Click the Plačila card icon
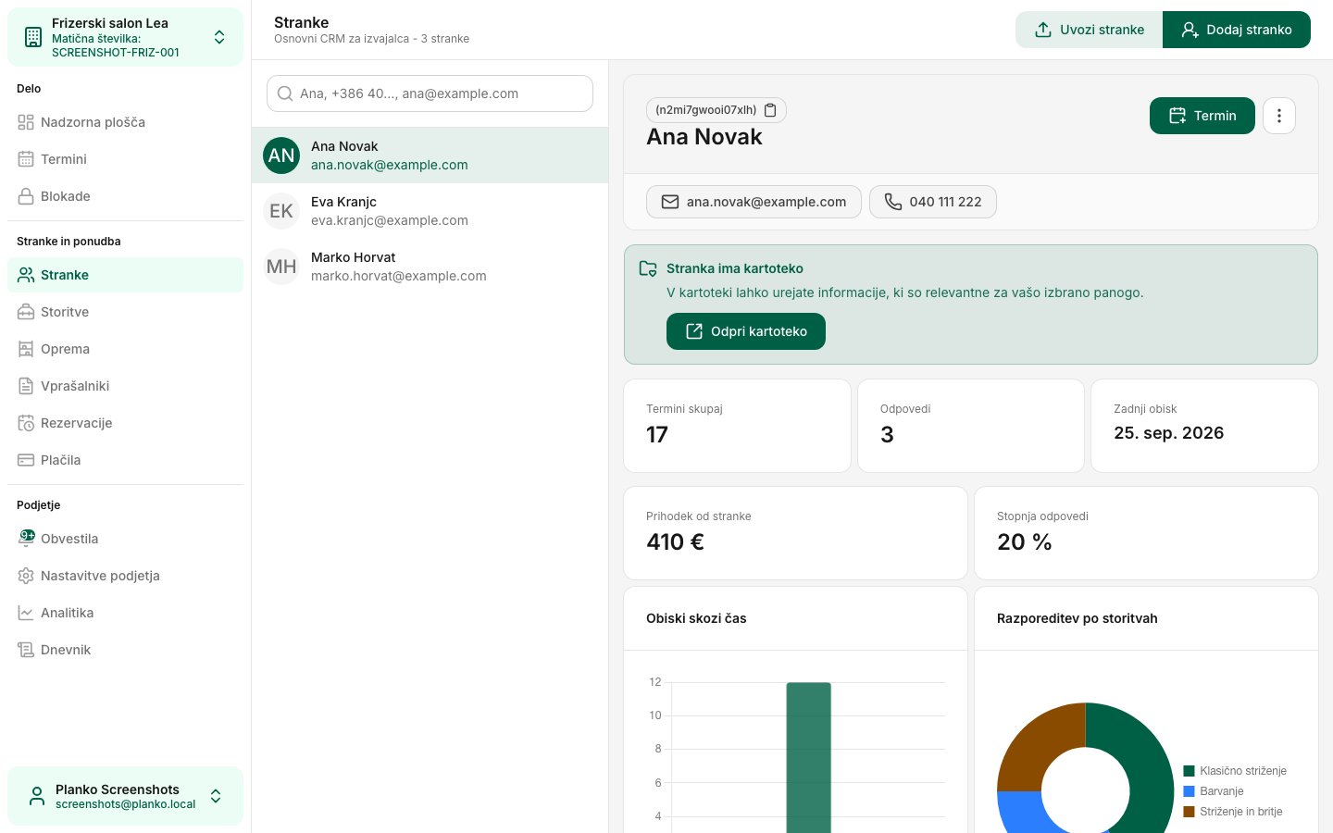The width and height of the screenshot is (1333, 833). [26, 460]
